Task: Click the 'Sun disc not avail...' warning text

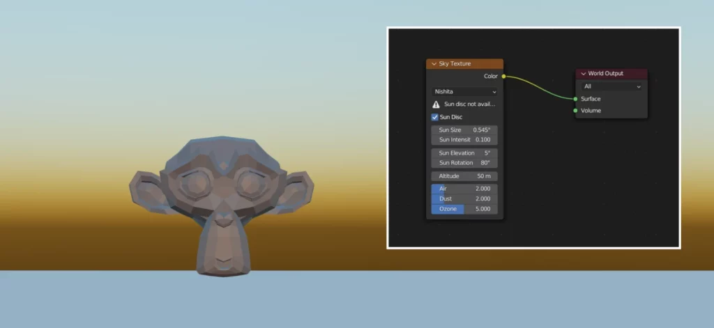Action: (469, 104)
